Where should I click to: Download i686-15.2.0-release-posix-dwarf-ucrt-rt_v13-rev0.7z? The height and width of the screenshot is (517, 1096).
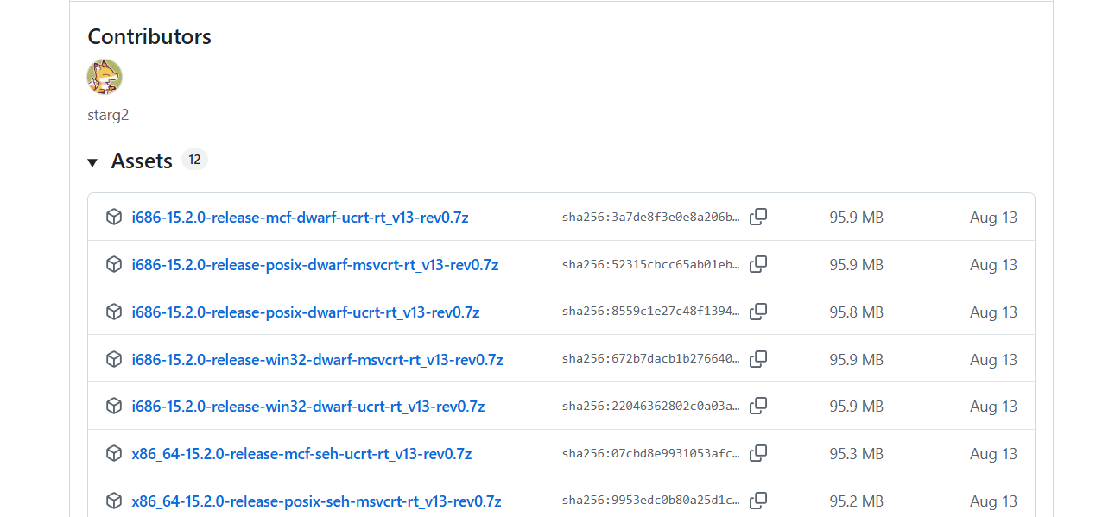(306, 312)
